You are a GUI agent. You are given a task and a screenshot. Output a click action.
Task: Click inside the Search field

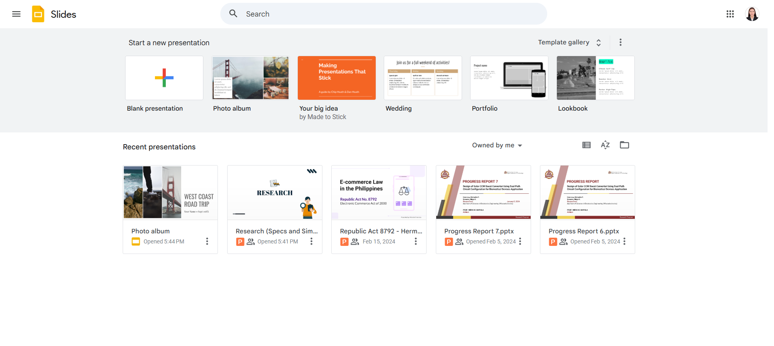(383, 14)
